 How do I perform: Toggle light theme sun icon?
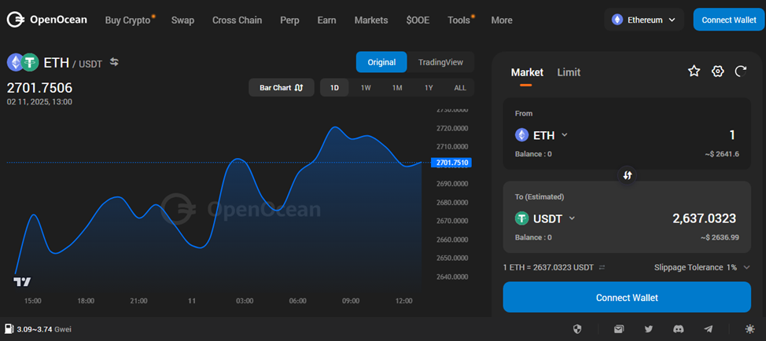click(x=749, y=329)
